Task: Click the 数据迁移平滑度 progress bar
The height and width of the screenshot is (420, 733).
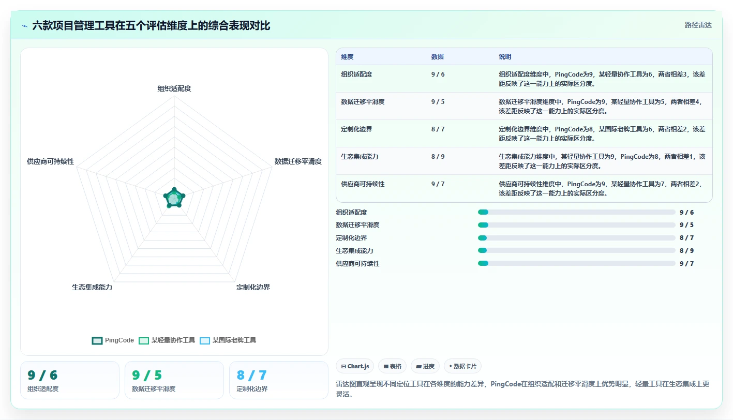Action: (577, 225)
